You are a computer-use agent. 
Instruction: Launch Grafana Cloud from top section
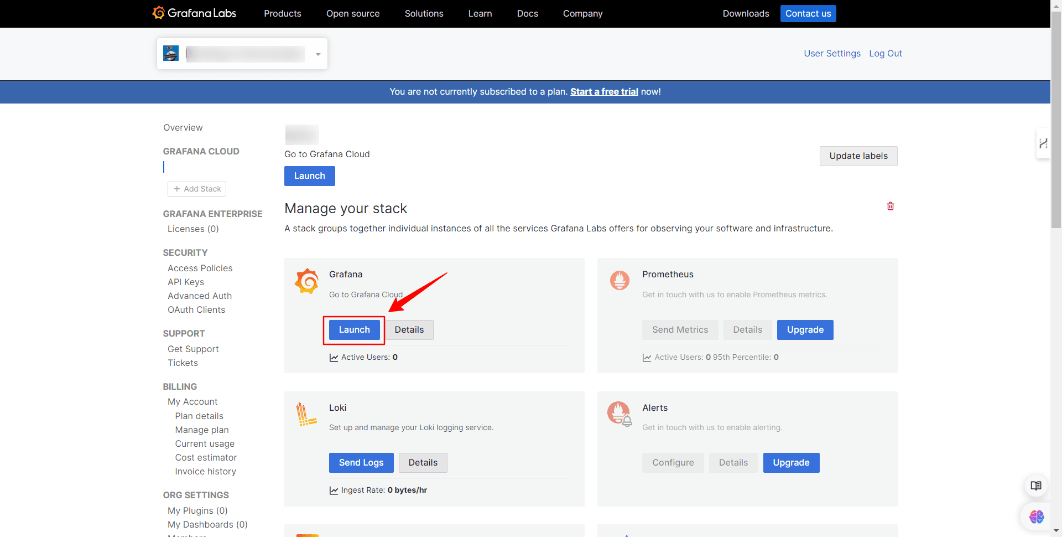coord(310,176)
